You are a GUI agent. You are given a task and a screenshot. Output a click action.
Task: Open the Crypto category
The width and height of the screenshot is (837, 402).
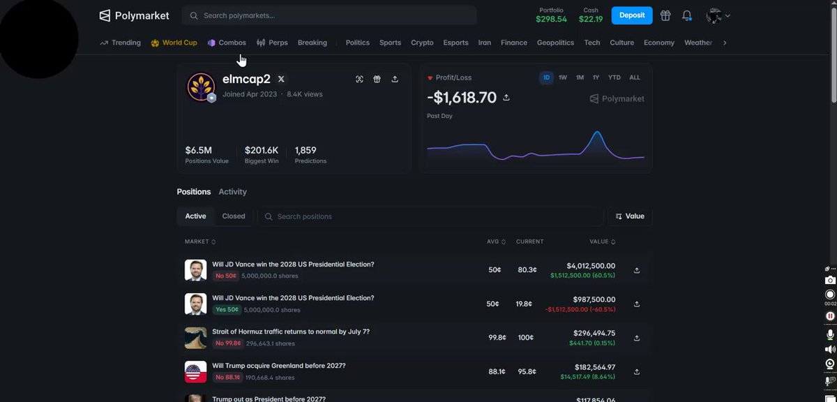coord(422,43)
